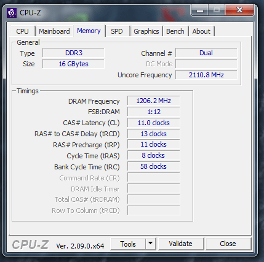
Task: Open the Tools dropdown arrow
Action: tap(151, 244)
